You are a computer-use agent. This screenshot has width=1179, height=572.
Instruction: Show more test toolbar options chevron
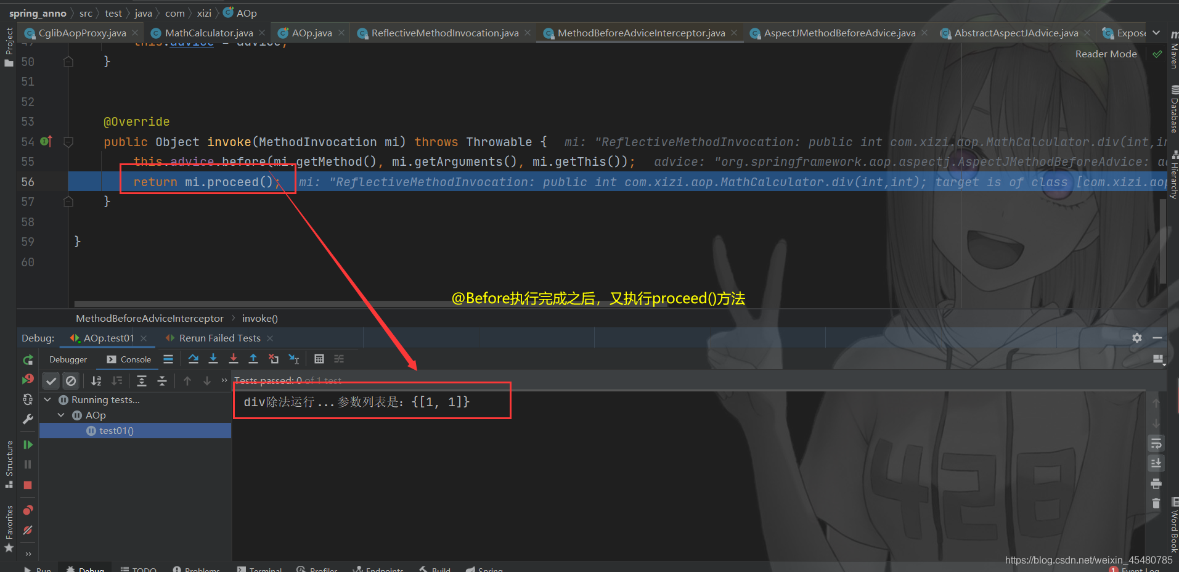[224, 380]
